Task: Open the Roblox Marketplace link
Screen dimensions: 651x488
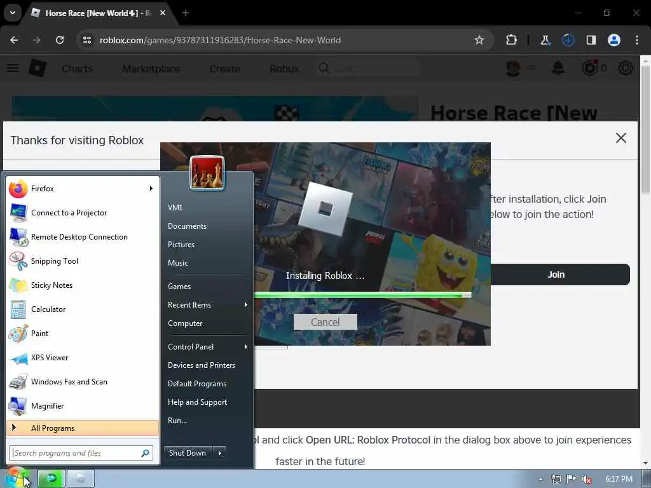Action: (x=151, y=69)
